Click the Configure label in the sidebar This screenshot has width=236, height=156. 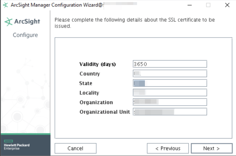(x=25, y=35)
